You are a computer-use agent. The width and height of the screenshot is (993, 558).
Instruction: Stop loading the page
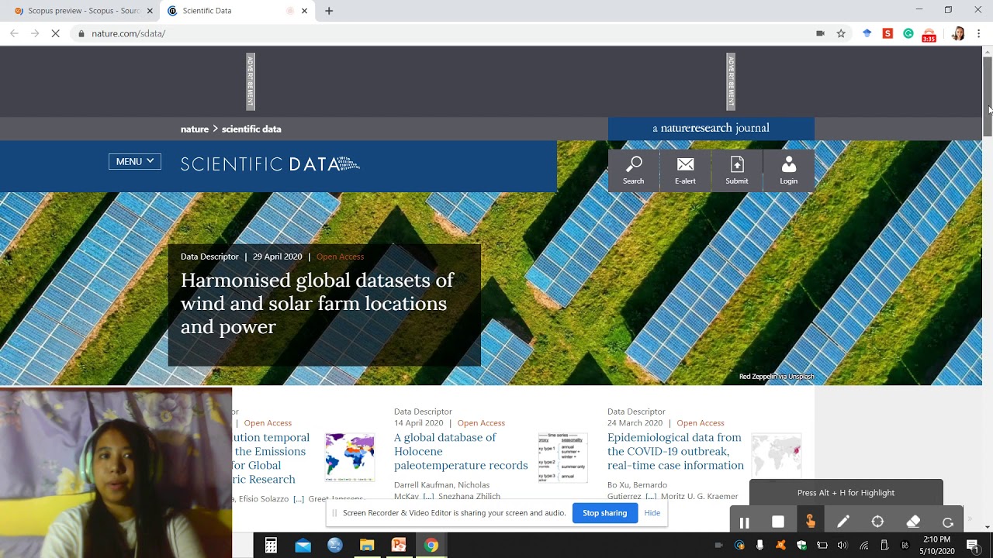pos(56,33)
